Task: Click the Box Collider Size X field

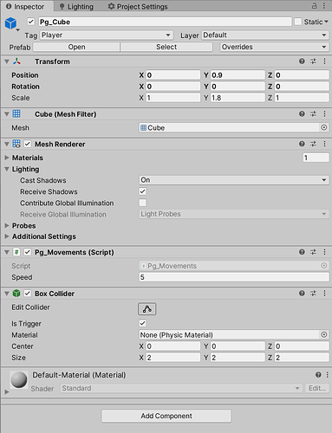Action: click(x=173, y=358)
